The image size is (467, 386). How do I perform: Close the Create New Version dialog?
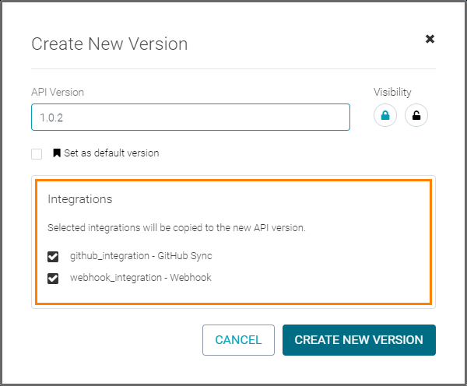[430, 39]
